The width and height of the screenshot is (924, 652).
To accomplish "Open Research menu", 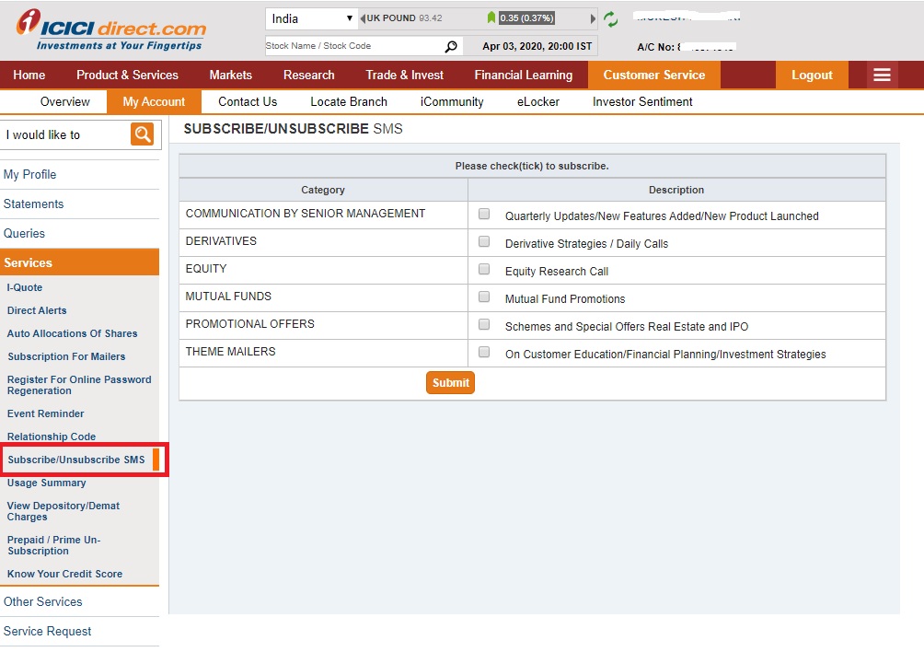I will 309,75.
